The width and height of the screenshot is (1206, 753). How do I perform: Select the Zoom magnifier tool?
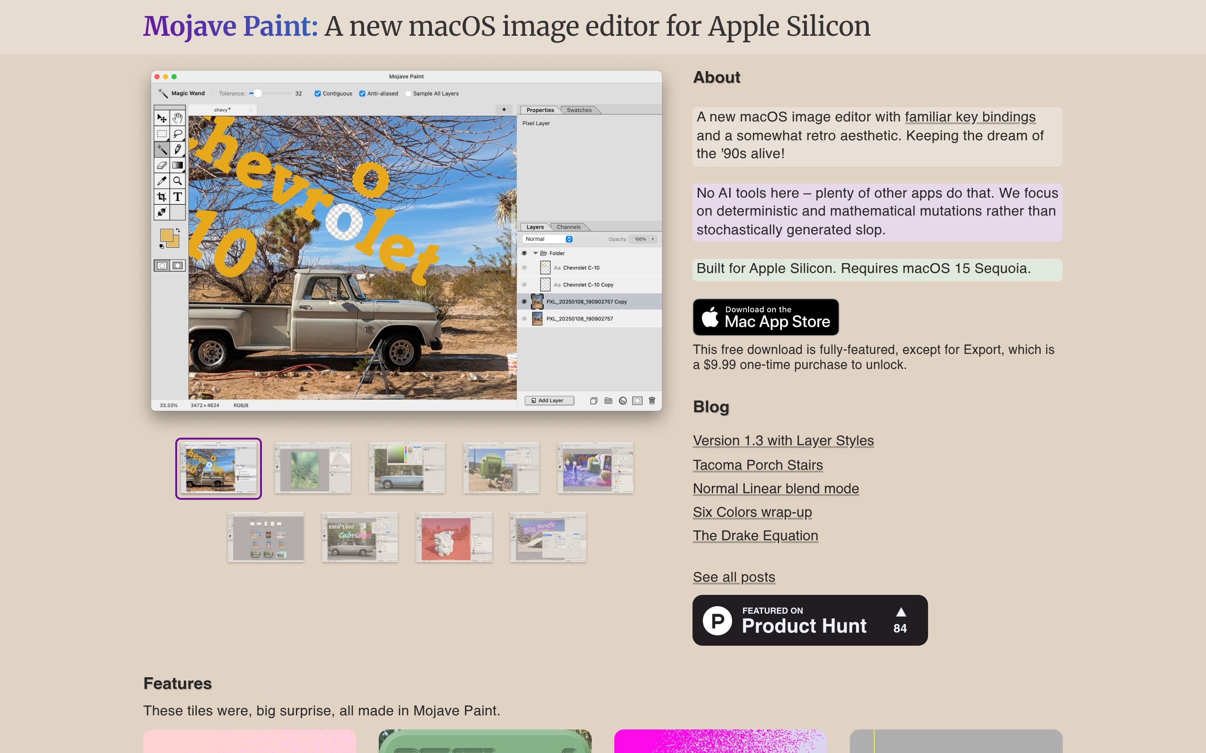point(178,181)
